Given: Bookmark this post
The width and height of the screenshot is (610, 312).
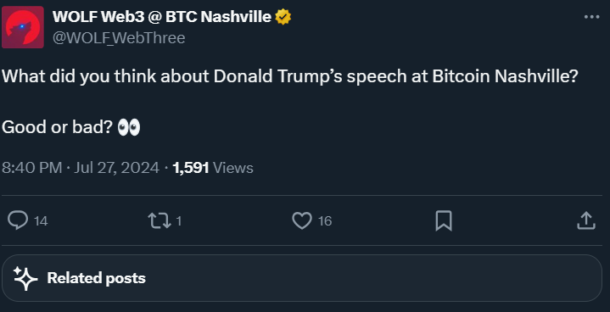Looking at the screenshot, I should point(444,220).
